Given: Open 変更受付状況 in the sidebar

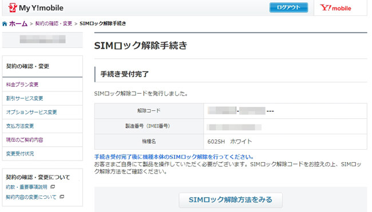Looking at the screenshot, I should point(20,154).
